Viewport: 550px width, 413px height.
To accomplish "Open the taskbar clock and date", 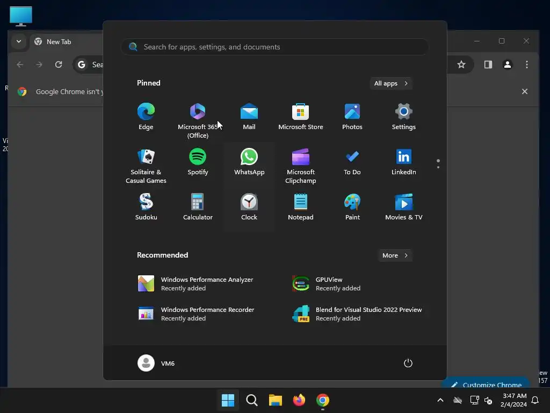I will click(513, 400).
